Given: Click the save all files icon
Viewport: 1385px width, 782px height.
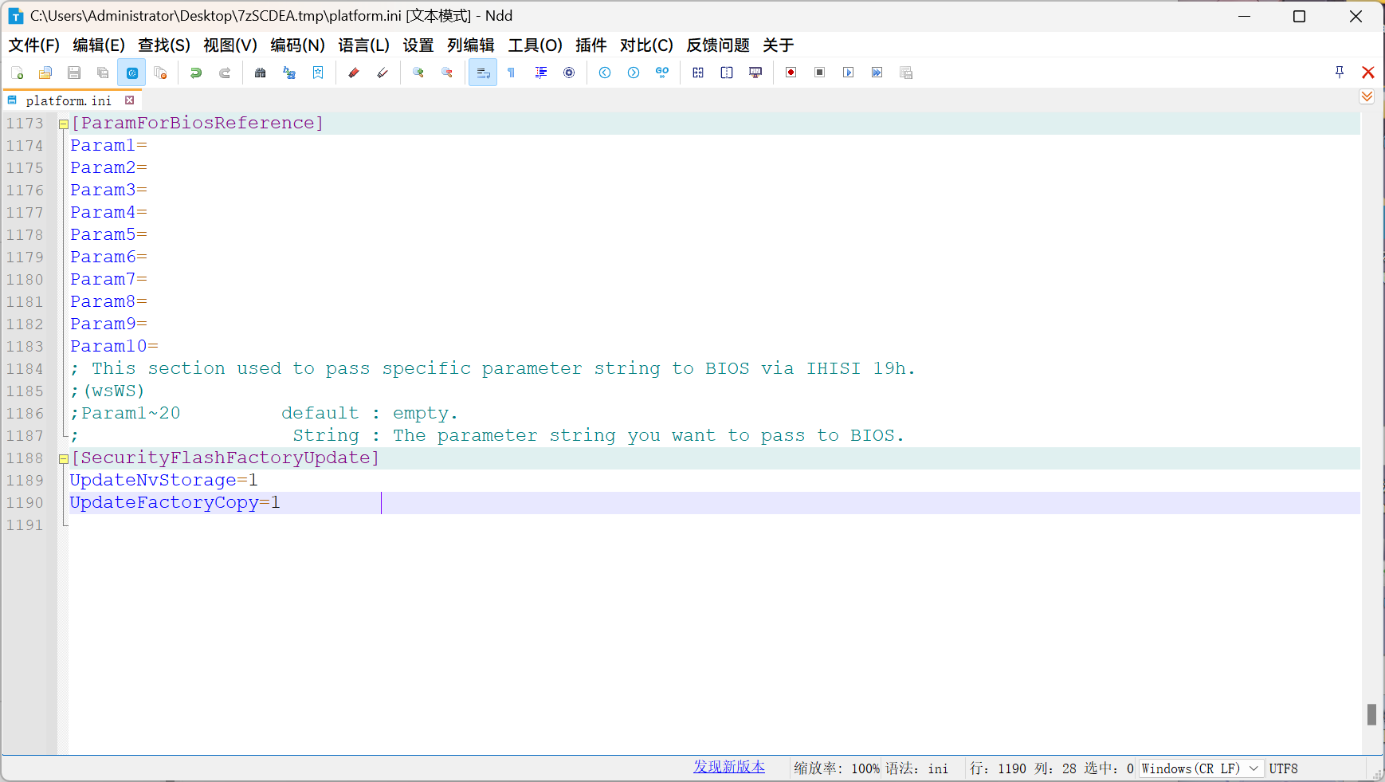Looking at the screenshot, I should point(103,73).
